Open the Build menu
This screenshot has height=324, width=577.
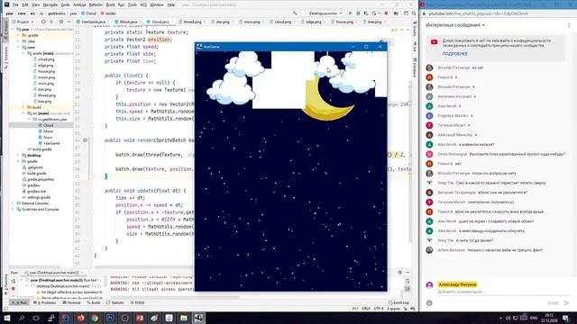[110, 4]
